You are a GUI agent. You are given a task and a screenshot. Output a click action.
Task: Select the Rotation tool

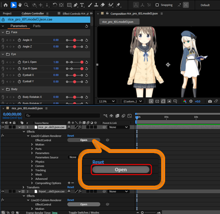coord(55,5)
